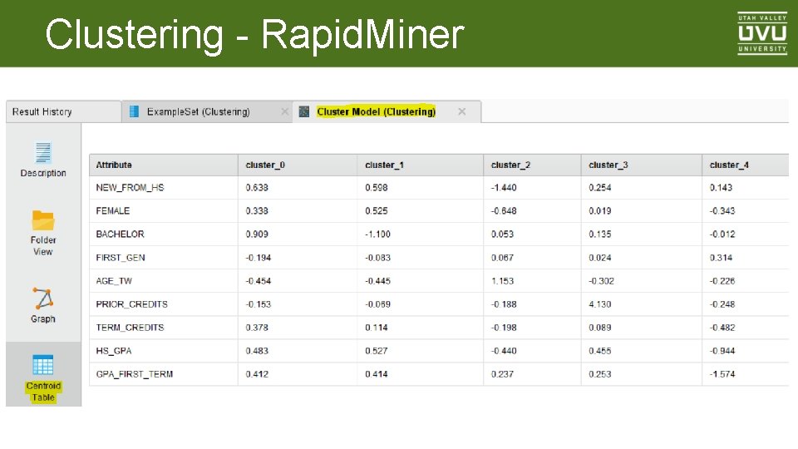Viewport: 798px width, 449px height.
Task: Click cell value 0.314 in FIRST_GEN row
Action: pyautogui.click(x=722, y=258)
